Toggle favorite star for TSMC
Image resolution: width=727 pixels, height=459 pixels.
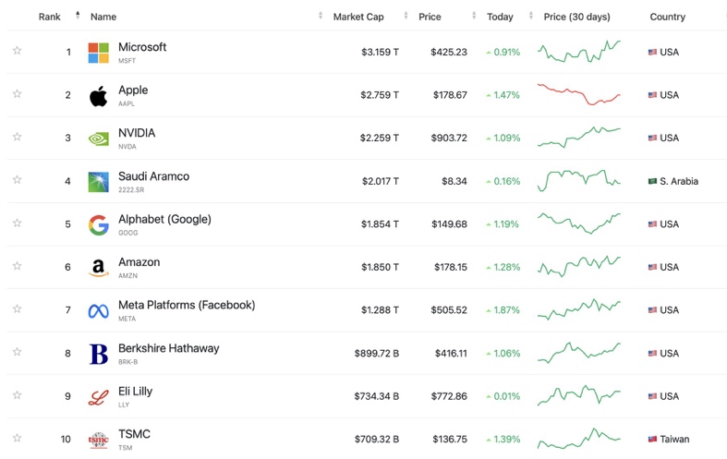tap(17, 438)
